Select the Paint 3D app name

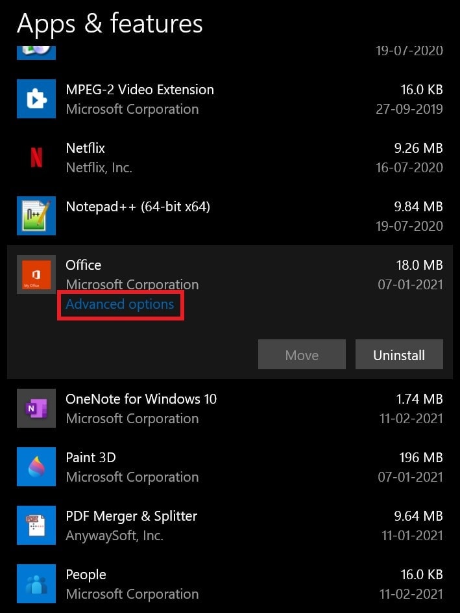(x=91, y=458)
